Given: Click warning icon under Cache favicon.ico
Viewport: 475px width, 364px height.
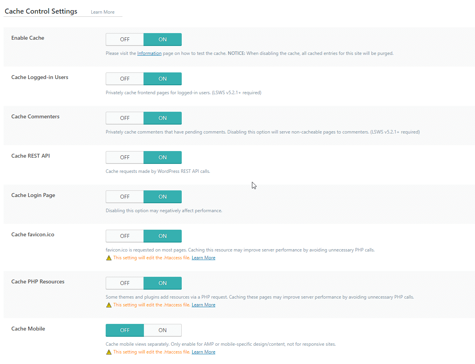Looking at the screenshot, I should [x=109, y=258].
